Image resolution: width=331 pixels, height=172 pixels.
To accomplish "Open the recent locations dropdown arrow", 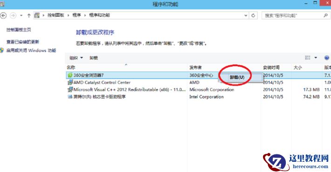I will pos(21,15).
